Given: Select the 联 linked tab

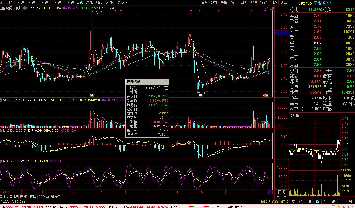Looking at the screenshot, I should [x=326, y=202].
